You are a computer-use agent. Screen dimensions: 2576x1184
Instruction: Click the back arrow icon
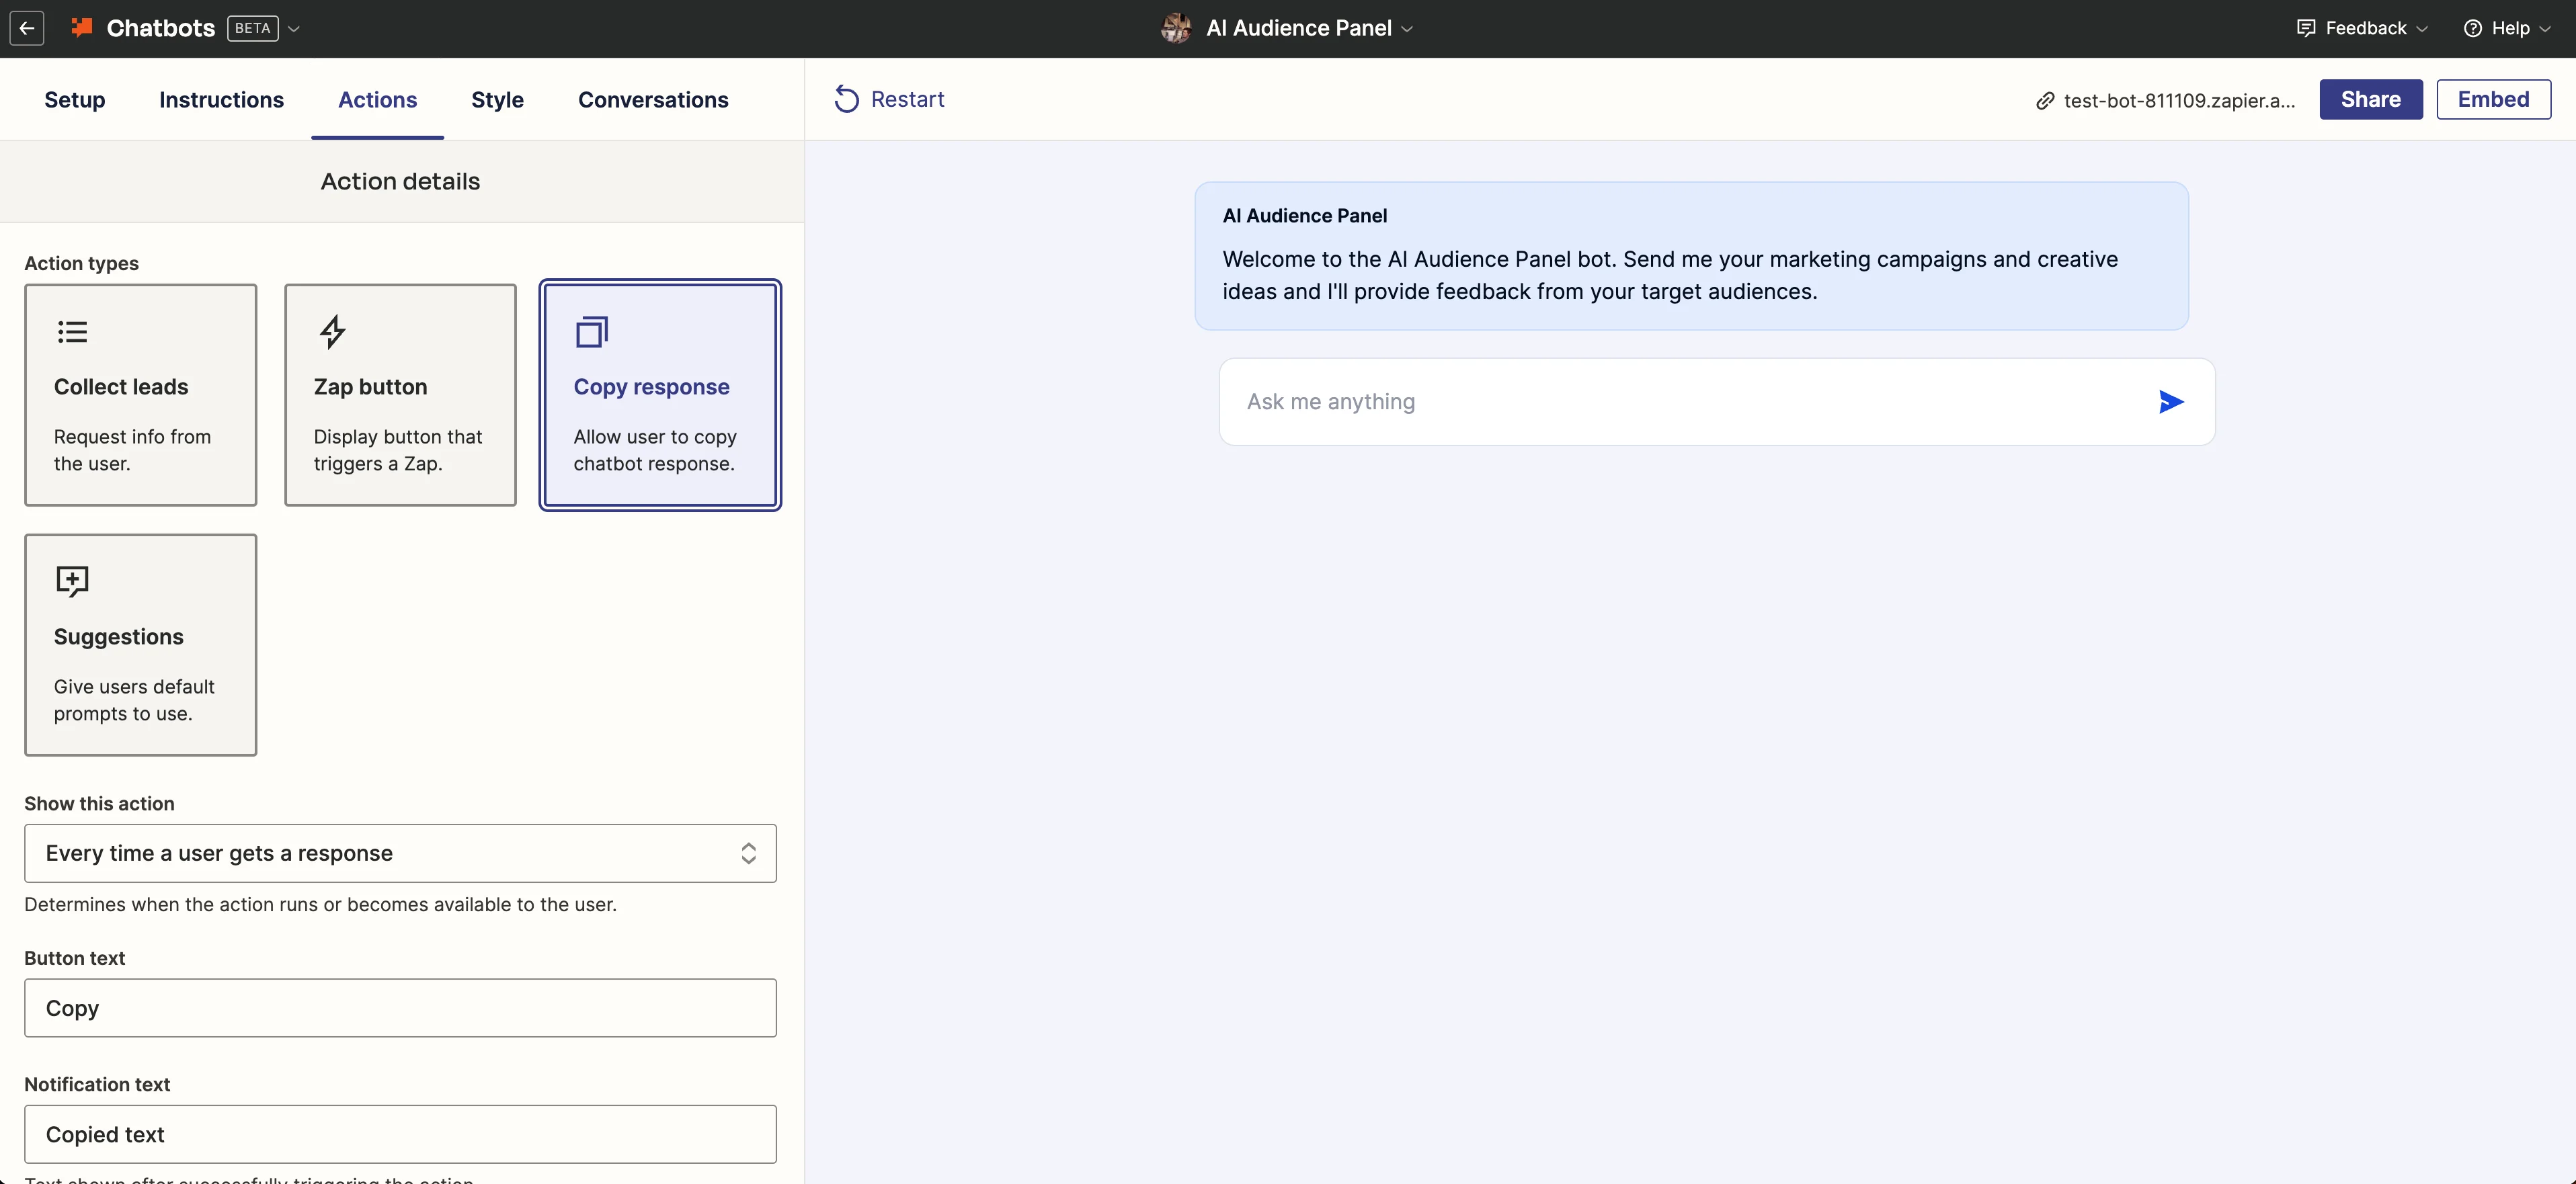pyautogui.click(x=27, y=28)
